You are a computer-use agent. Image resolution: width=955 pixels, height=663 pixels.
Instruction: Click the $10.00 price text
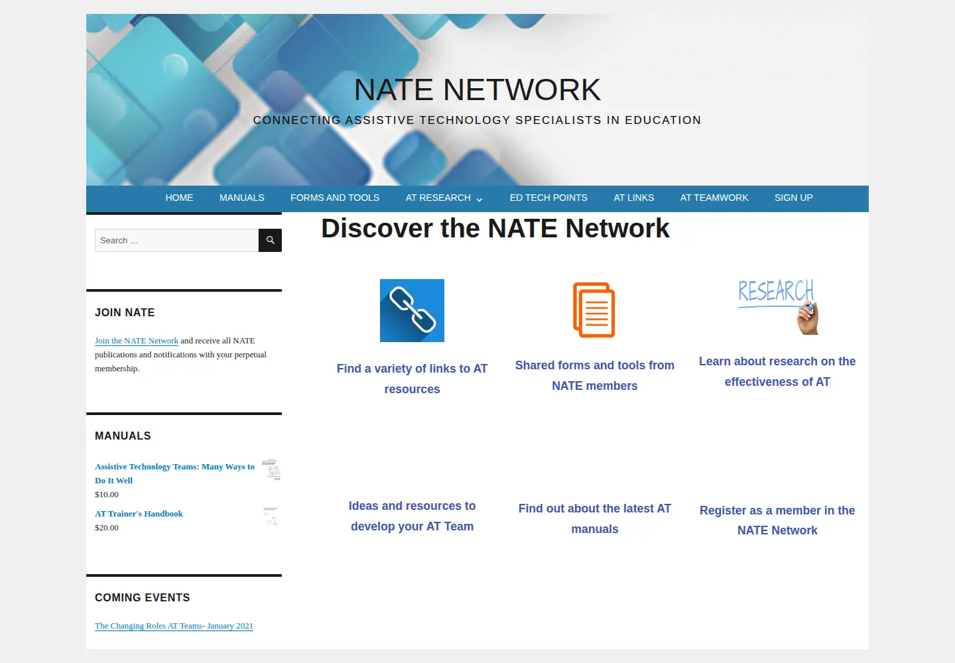(107, 495)
